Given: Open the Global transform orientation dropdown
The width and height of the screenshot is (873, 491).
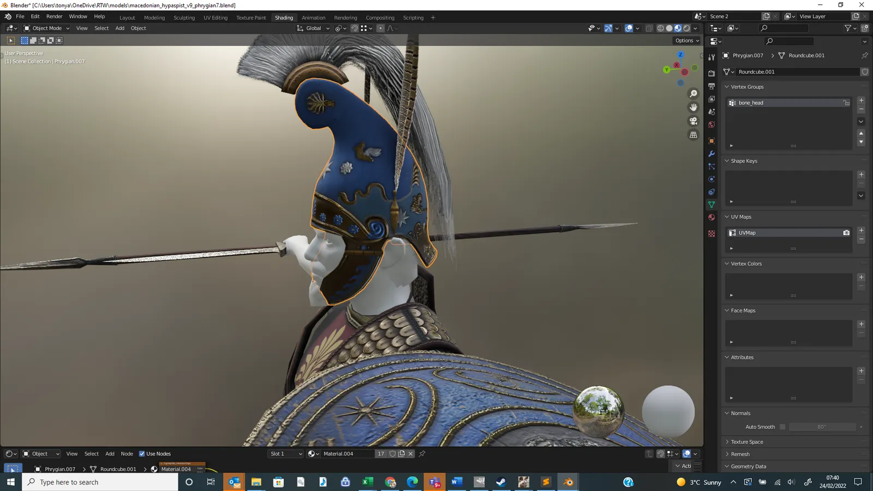Looking at the screenshot, I should tap(313, 28).
